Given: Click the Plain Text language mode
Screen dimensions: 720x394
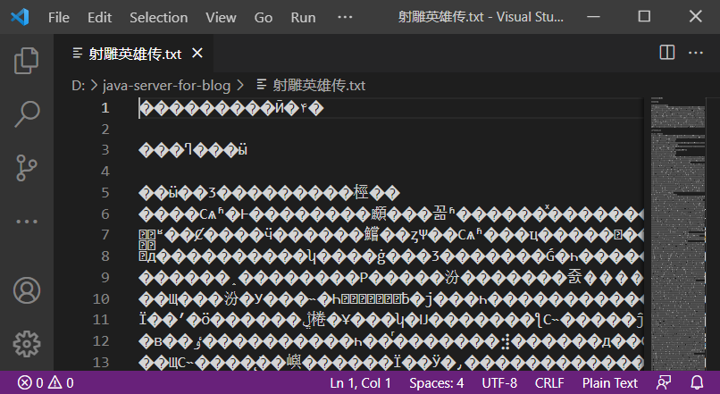Looking at the screenshot, I should pos(610,382).
